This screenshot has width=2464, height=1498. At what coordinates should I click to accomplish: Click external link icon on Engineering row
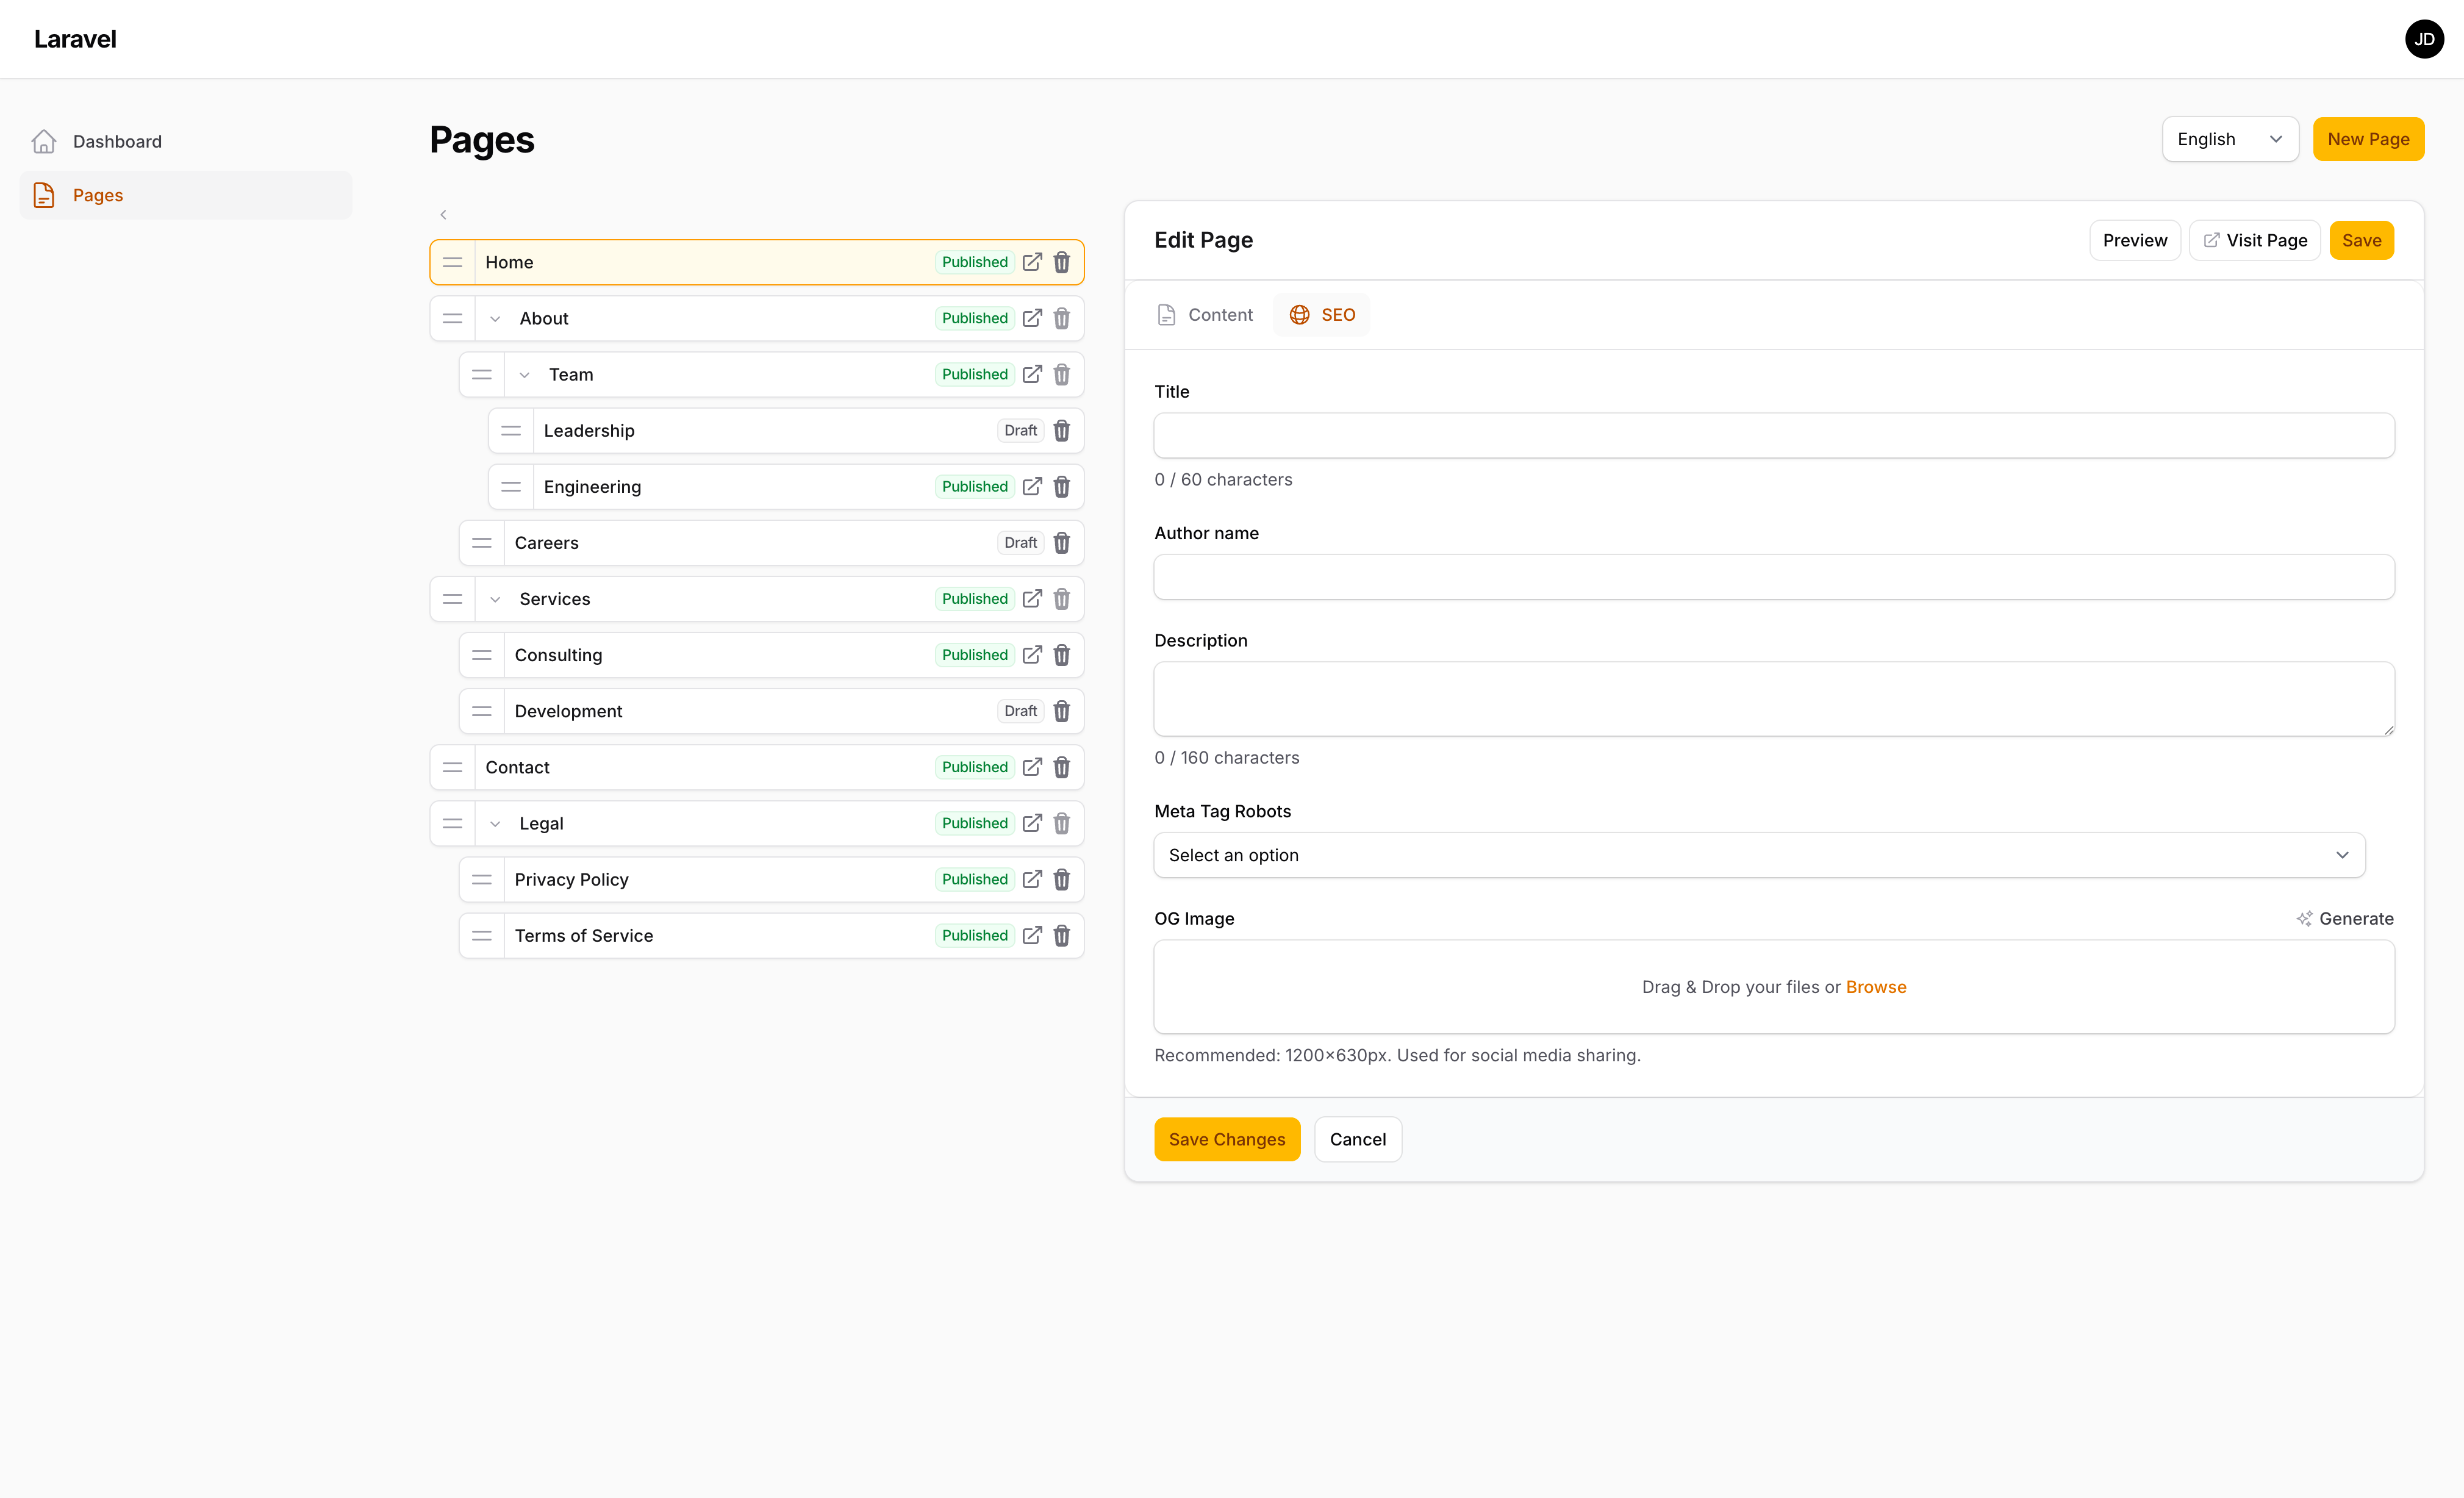coord(1032,487)
